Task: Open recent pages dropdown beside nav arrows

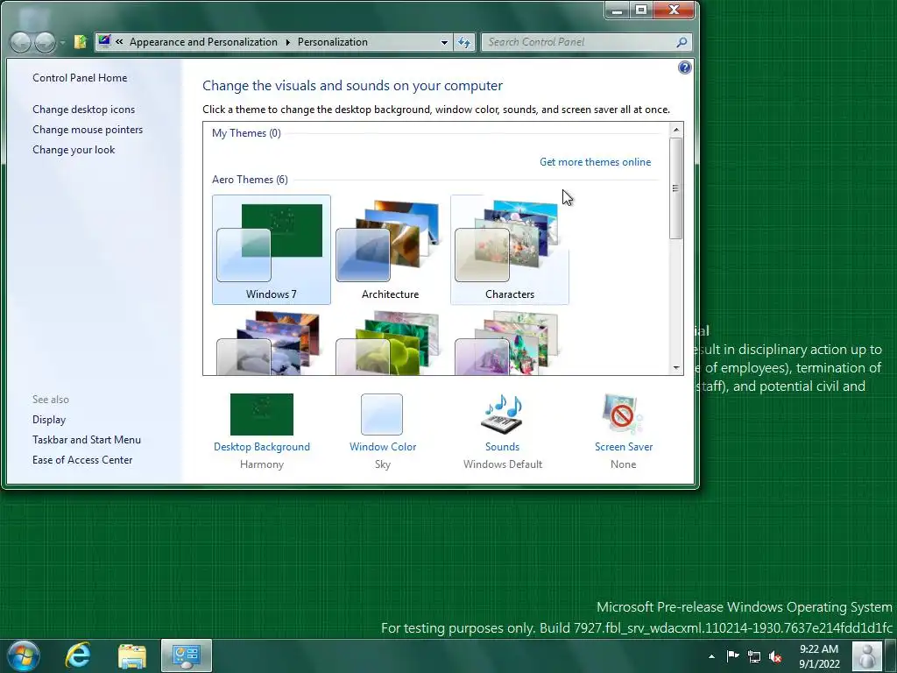Action: (x=62, y=42)
